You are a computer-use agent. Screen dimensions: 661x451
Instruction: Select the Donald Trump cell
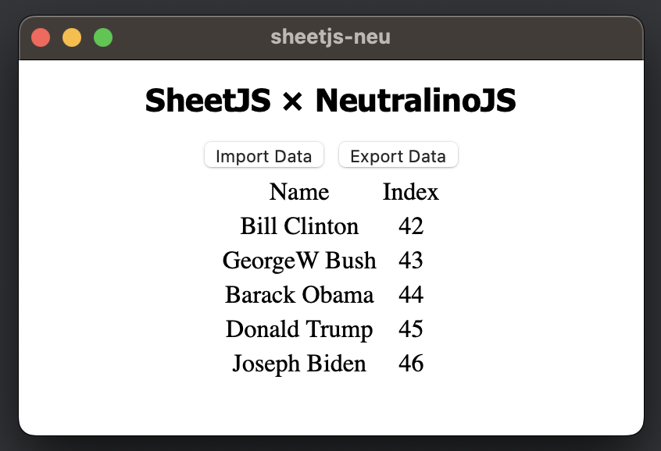click(x=299, y=329)
